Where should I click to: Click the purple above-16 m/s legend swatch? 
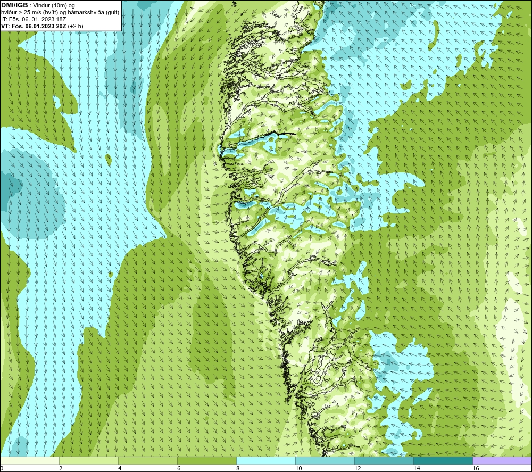pyautogui.click(x=502, y=460)
